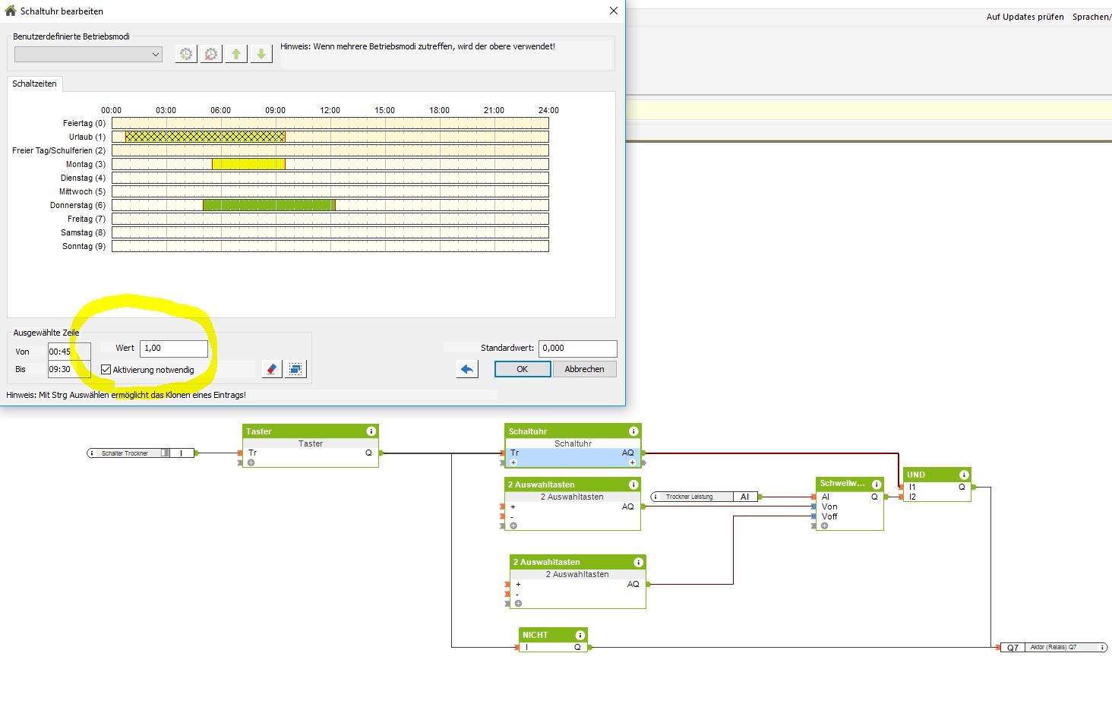Expand Schwellwert block with plus icon

(x=824, y=525)
